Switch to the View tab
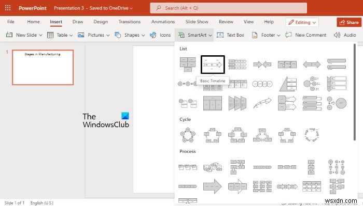 248,22
